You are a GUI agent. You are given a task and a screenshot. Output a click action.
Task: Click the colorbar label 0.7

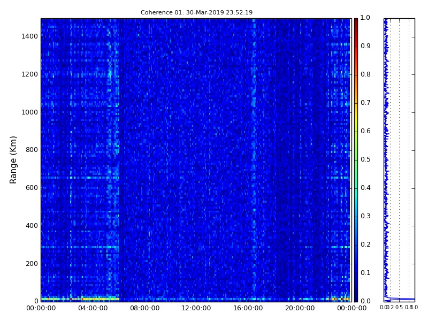[x=365, y=103]
